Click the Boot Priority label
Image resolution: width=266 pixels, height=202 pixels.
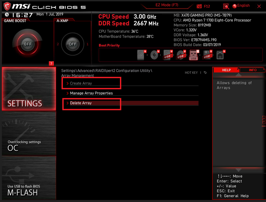click(x=109, y=45)
